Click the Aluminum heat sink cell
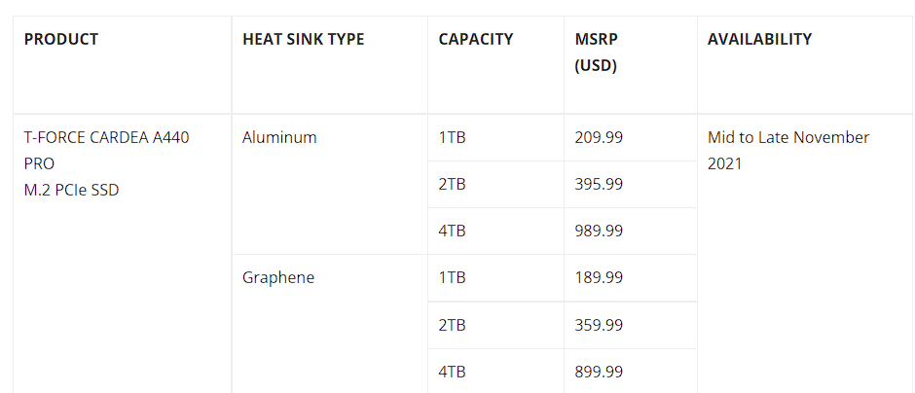The height and width of the screenshot is (393, 915). 330,184
